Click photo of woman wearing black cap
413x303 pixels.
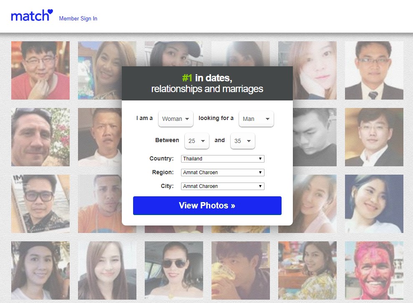coord(40,270)
